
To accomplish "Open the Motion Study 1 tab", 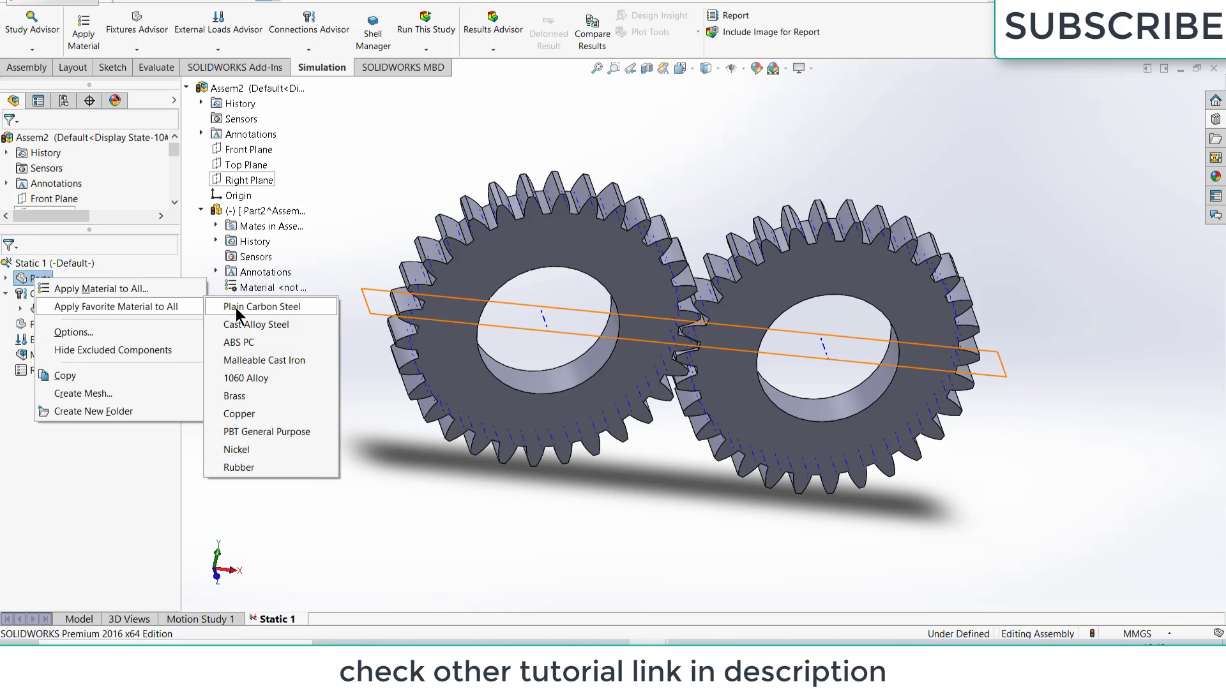I will [x=200, y=618].
